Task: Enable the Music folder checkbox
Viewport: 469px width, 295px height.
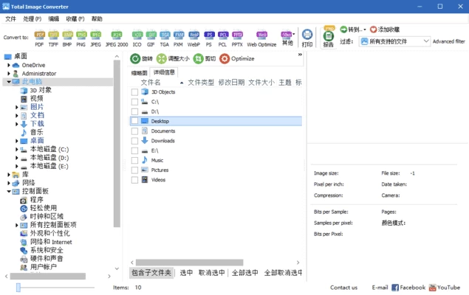Action: click(134, 160)
